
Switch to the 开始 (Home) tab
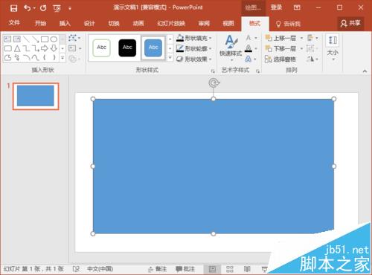point(40,23)
